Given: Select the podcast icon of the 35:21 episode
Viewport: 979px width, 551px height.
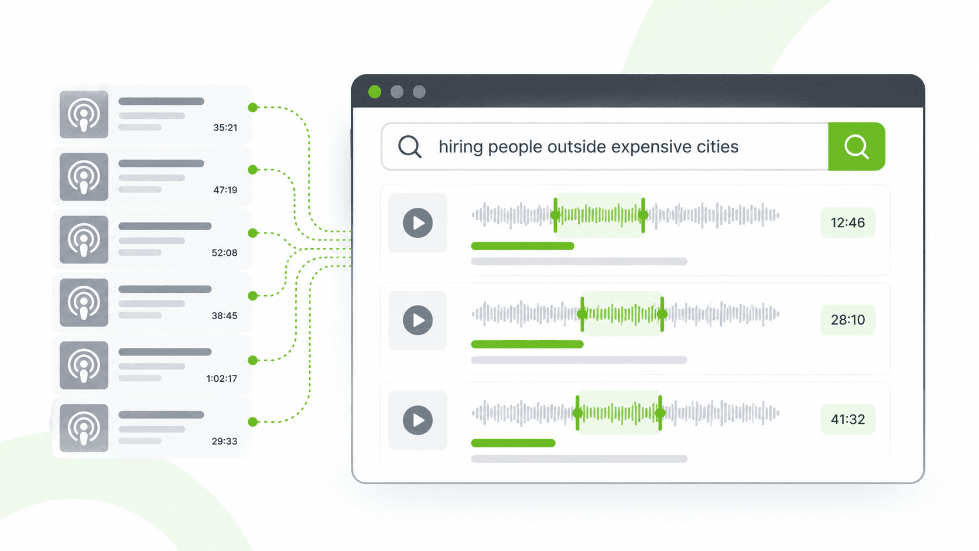Looking at the screenshot, I should [84, 114].
